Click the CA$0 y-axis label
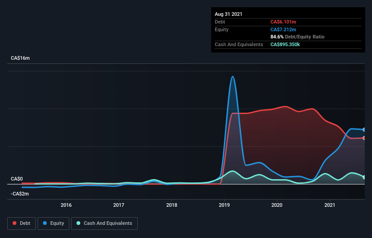This screenshot has height=238, width=372. pos(17,179)
